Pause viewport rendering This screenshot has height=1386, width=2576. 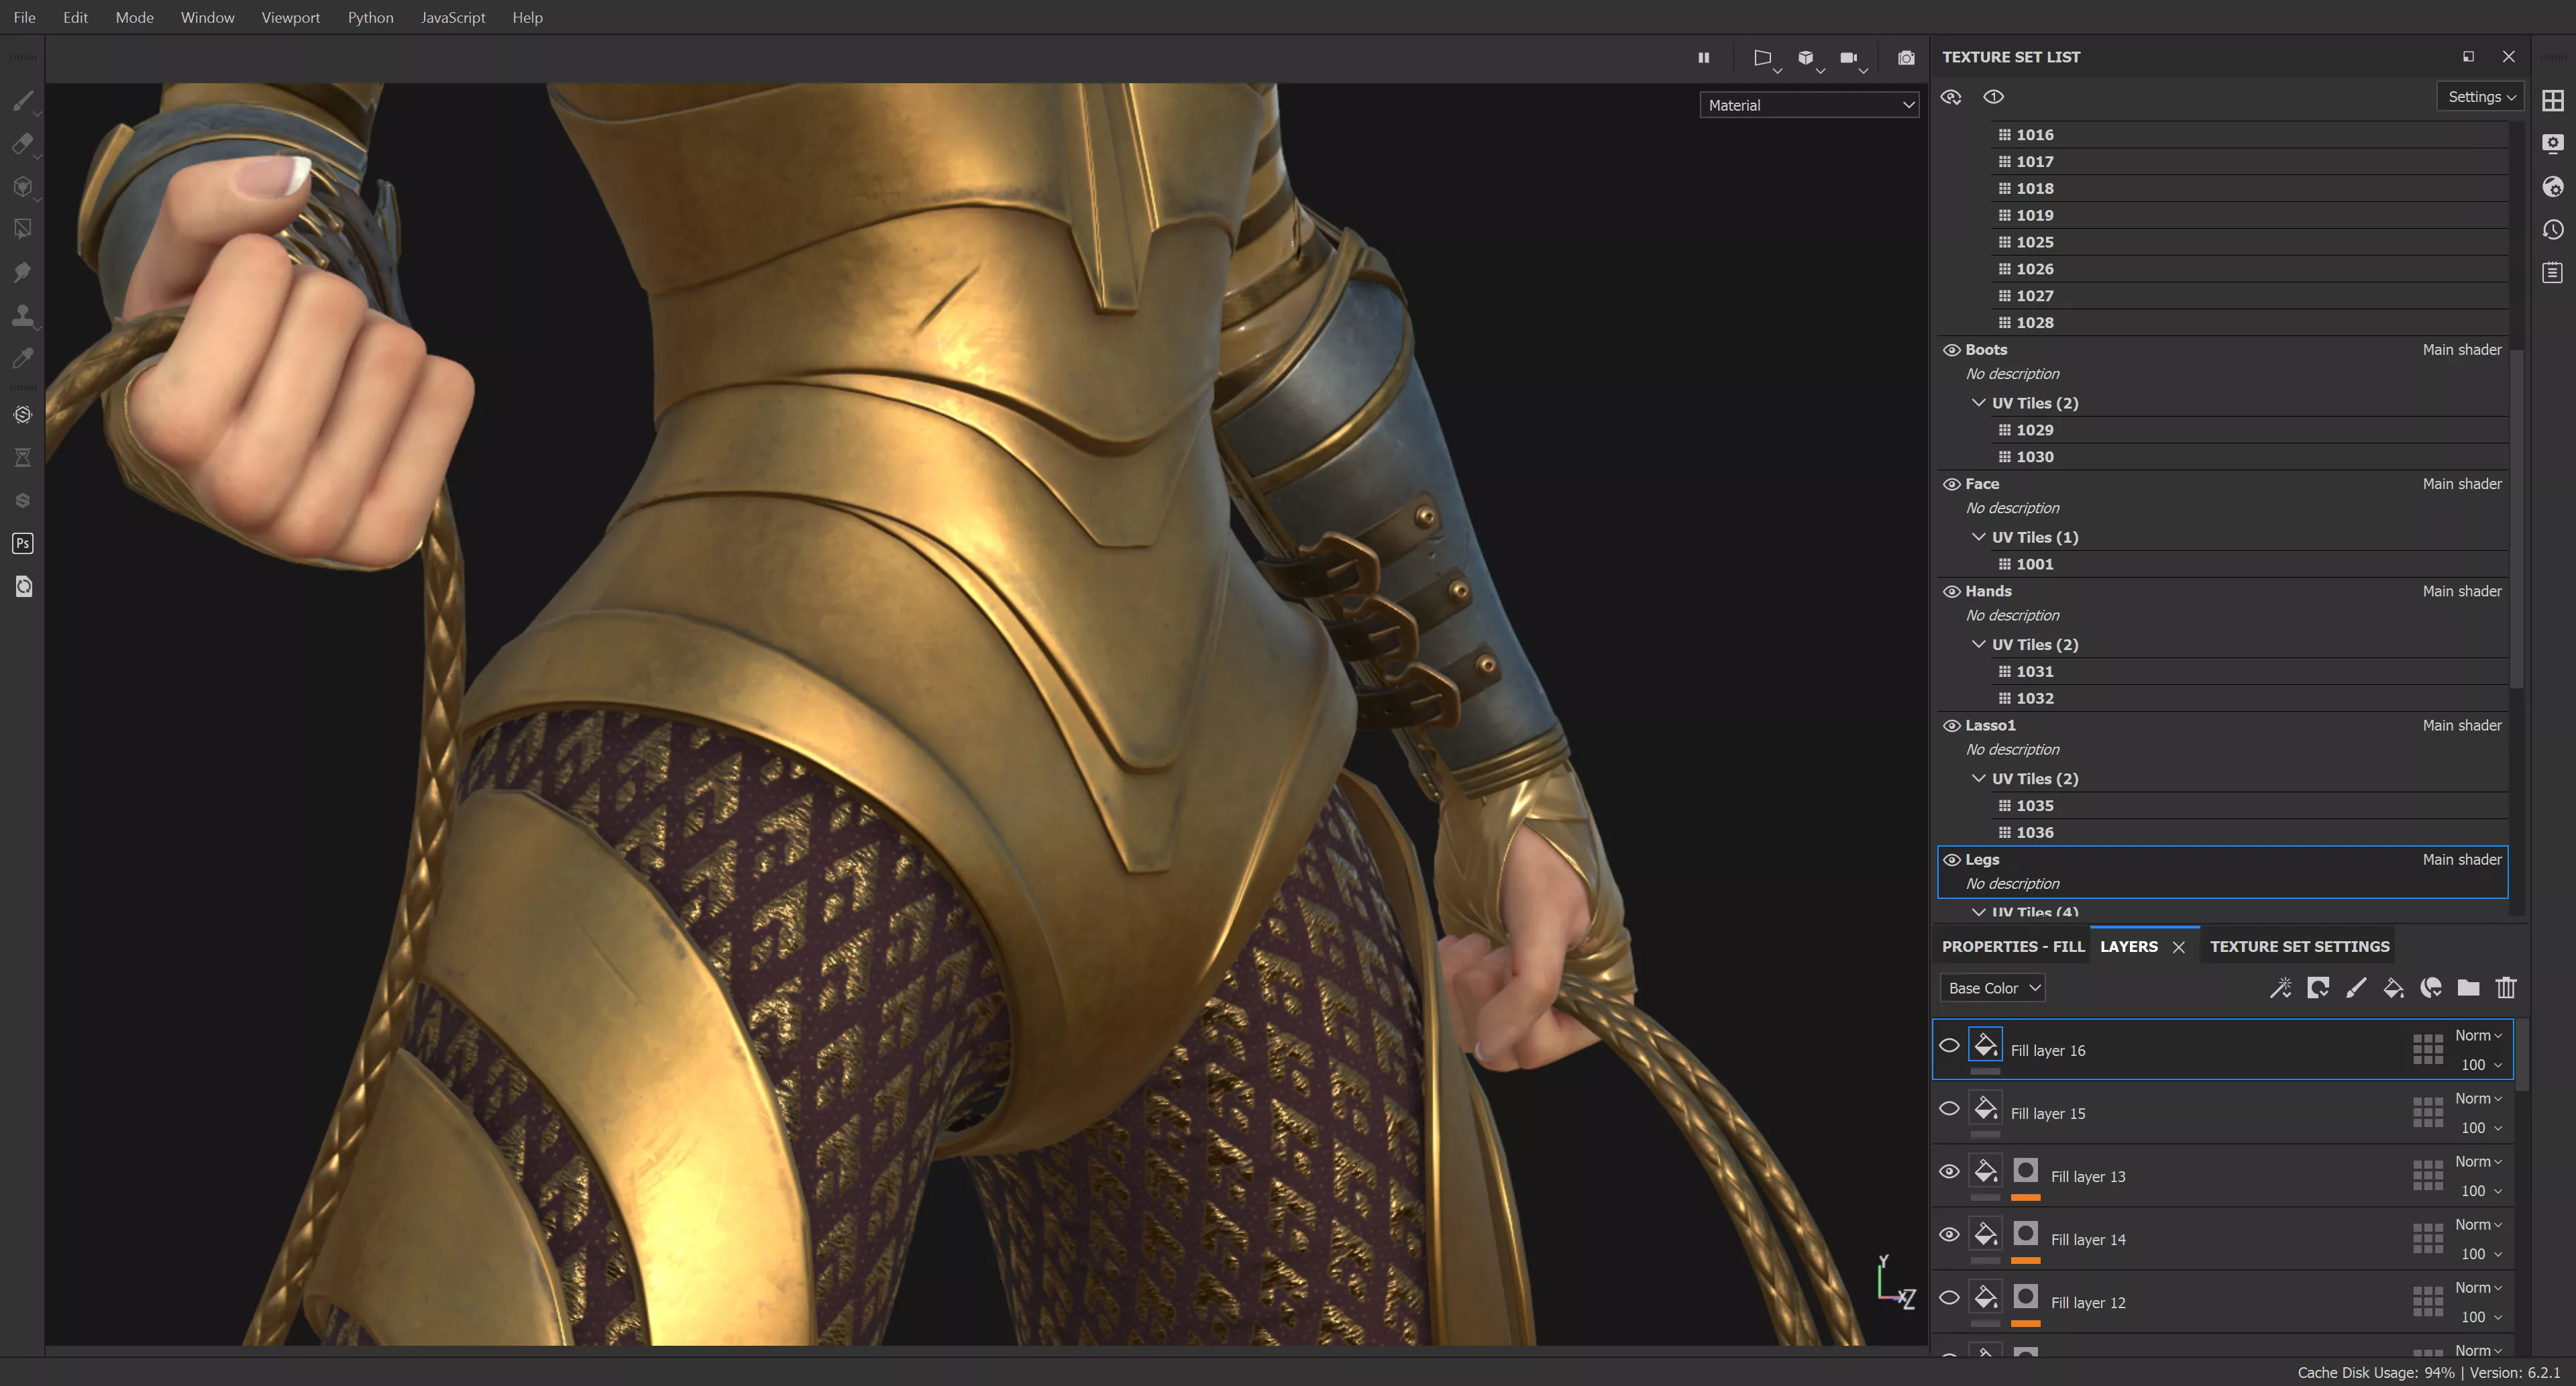(x=1703, y=58)
